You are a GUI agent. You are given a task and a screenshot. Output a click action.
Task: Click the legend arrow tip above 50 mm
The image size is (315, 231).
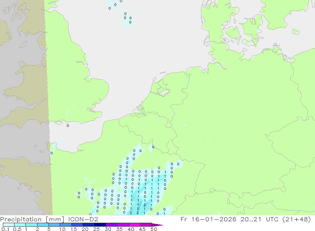click(x=157, y=225)
